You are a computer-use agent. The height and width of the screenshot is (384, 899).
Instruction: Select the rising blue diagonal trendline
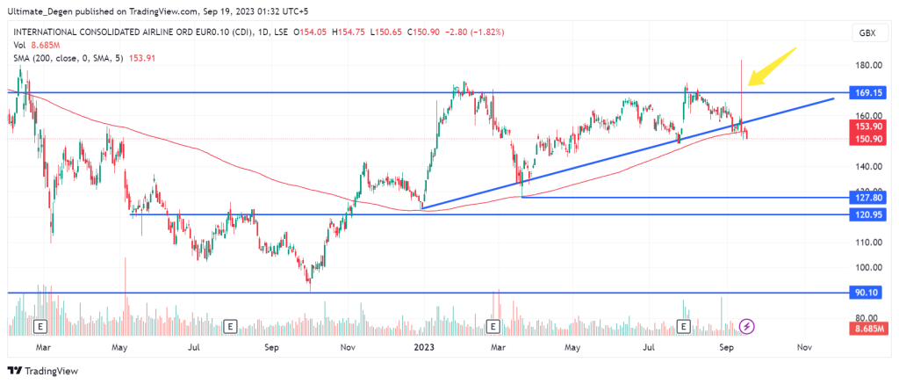[x=627, y=154]
